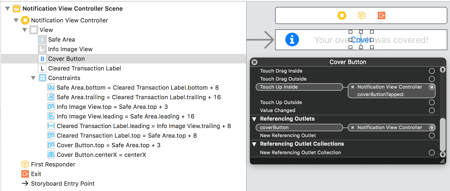This screenshot has height=191, width=450.
Task: Collapse the Referencing Outlets section
Action: (x=254, y=119)
